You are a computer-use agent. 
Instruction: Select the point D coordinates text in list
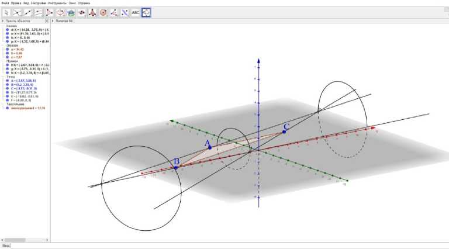(x=24, y=92)
